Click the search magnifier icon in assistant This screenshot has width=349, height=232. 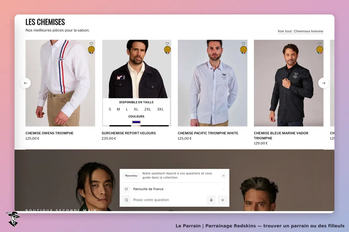click(x=127, y=200)
